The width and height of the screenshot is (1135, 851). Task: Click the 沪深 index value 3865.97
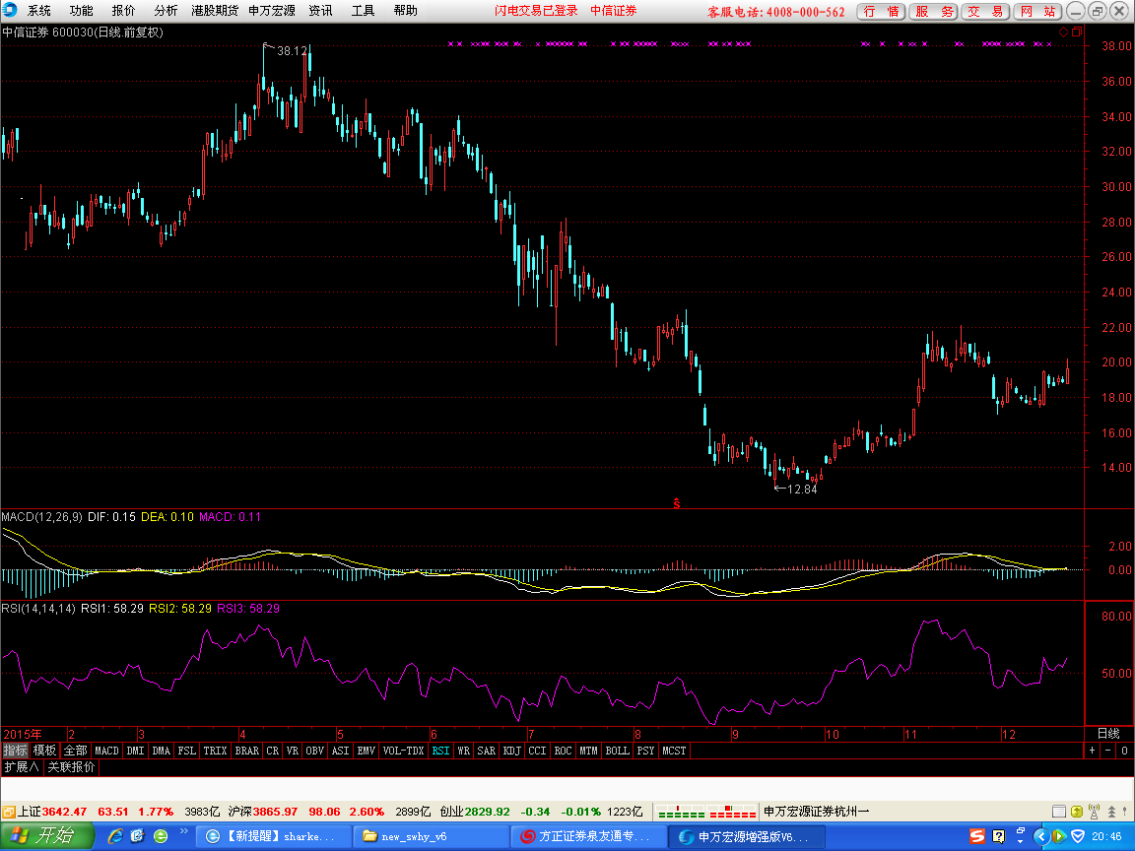coord(275,812)
